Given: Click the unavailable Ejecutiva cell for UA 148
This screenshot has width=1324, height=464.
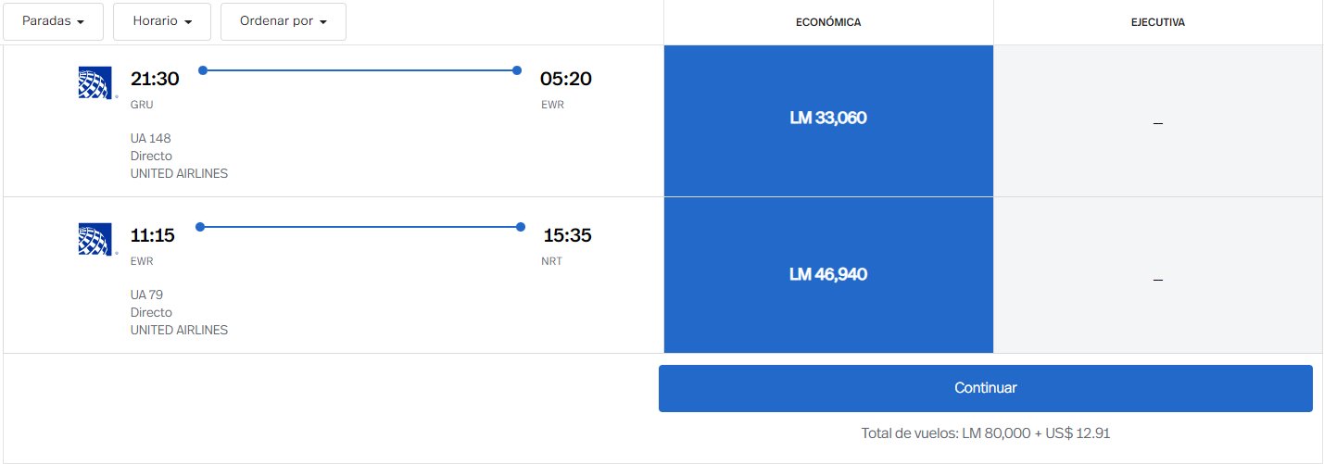Looking at the screenshot, I should click(x=1158, y=121).
